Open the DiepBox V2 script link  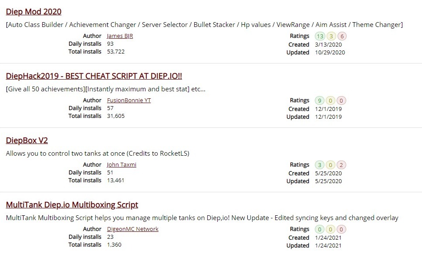[27, 140]
